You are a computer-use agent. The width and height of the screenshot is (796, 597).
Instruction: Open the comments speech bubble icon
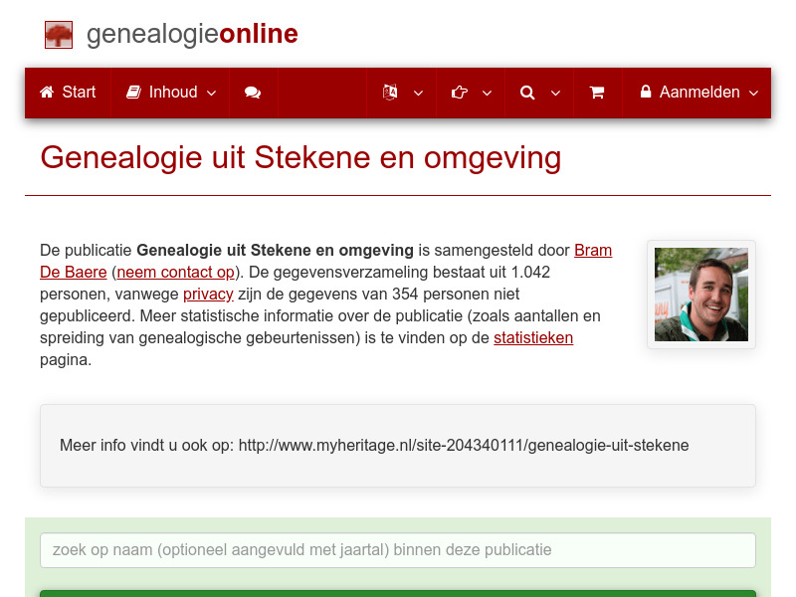[x=253, y=92]
